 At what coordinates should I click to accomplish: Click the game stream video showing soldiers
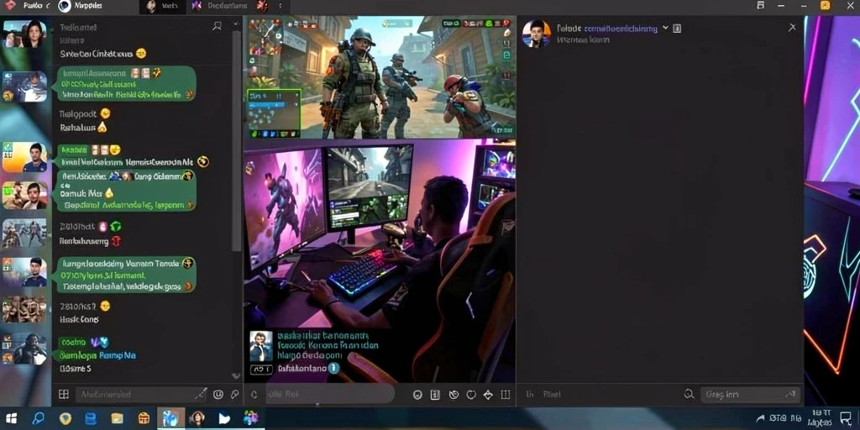(380, 76)
